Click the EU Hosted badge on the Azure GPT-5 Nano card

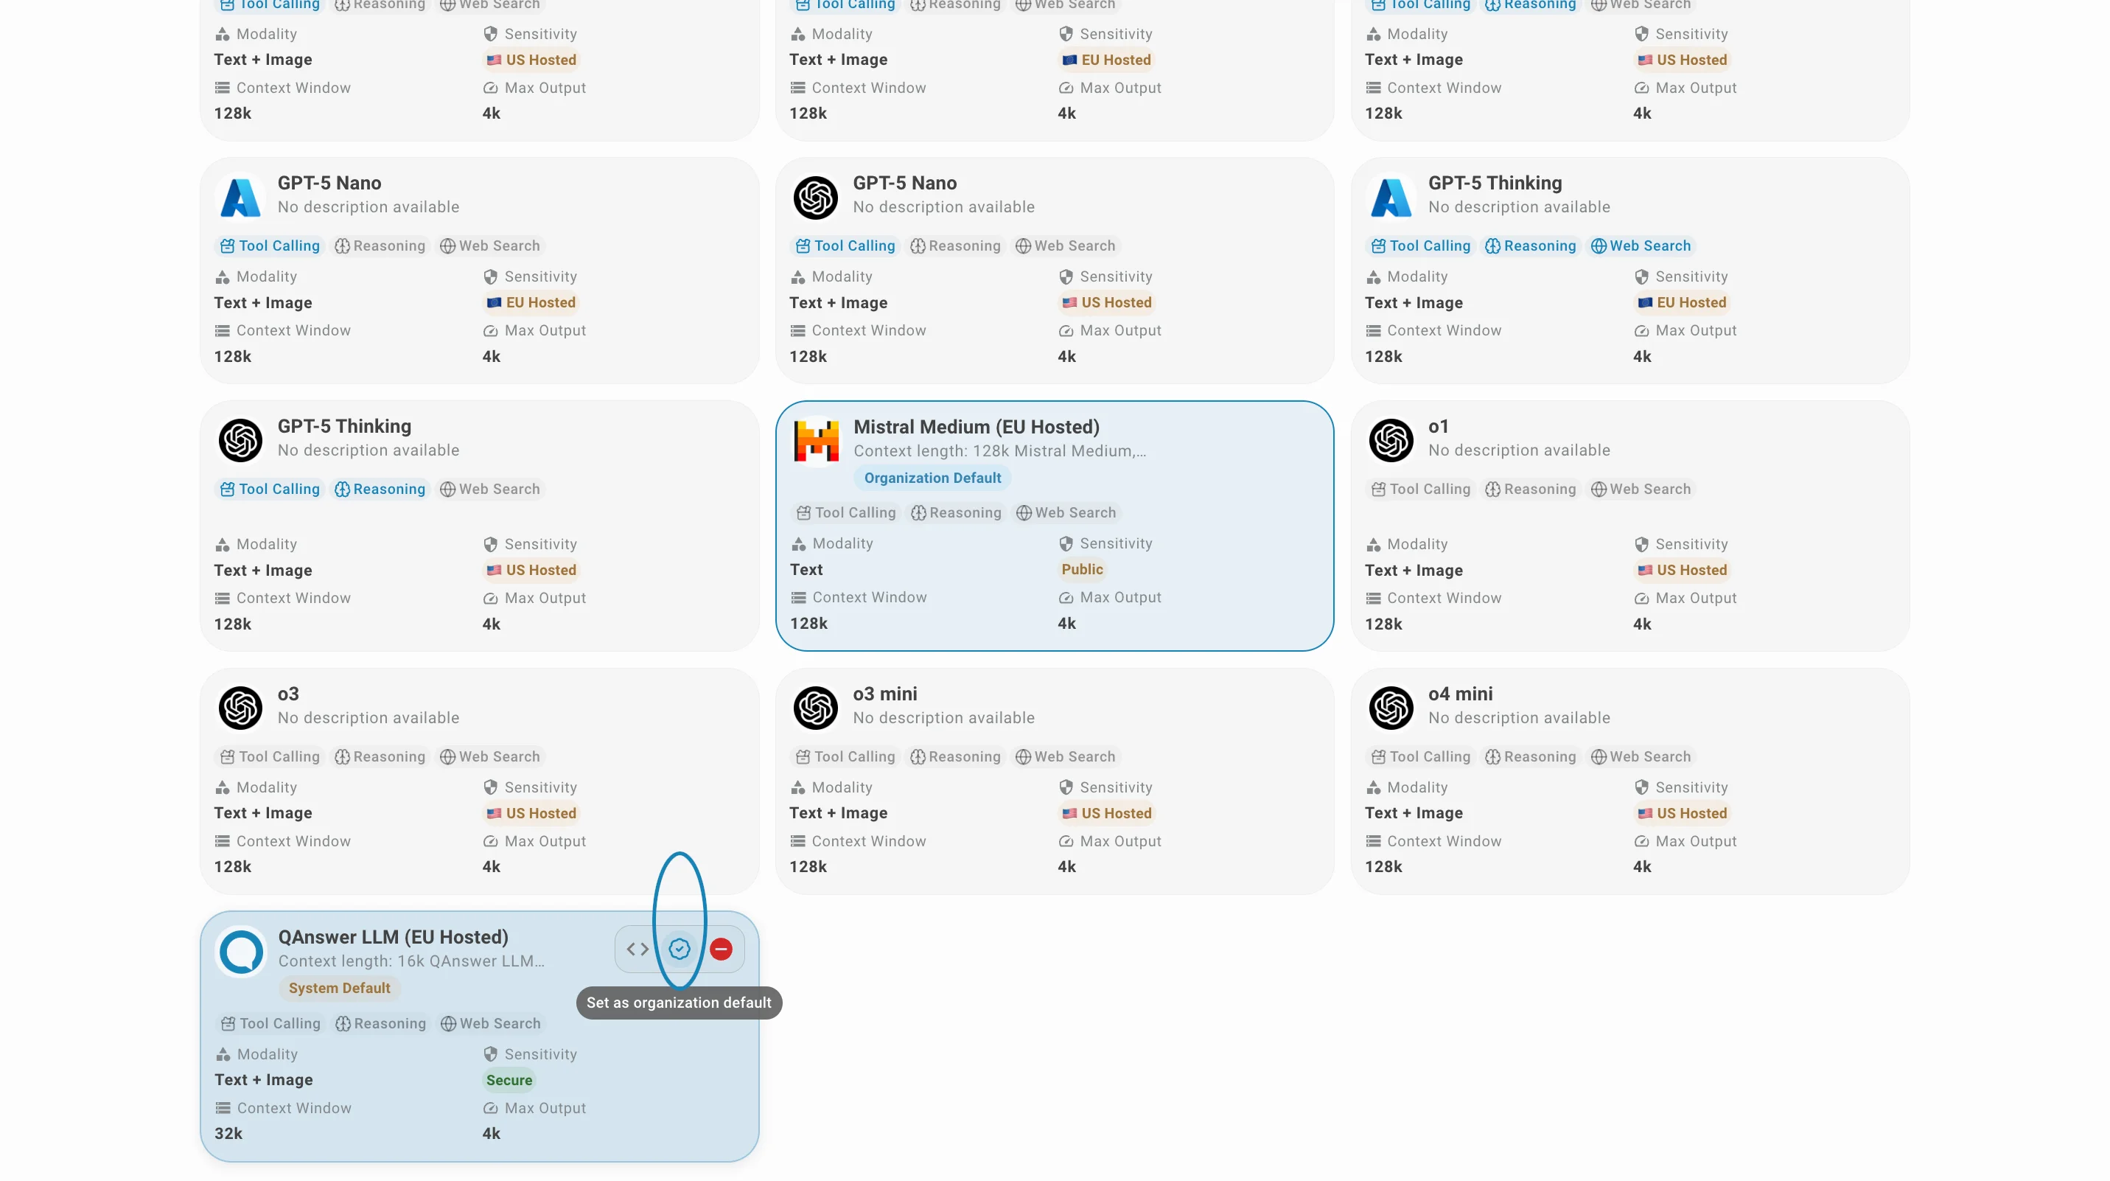tap(531, 302)
